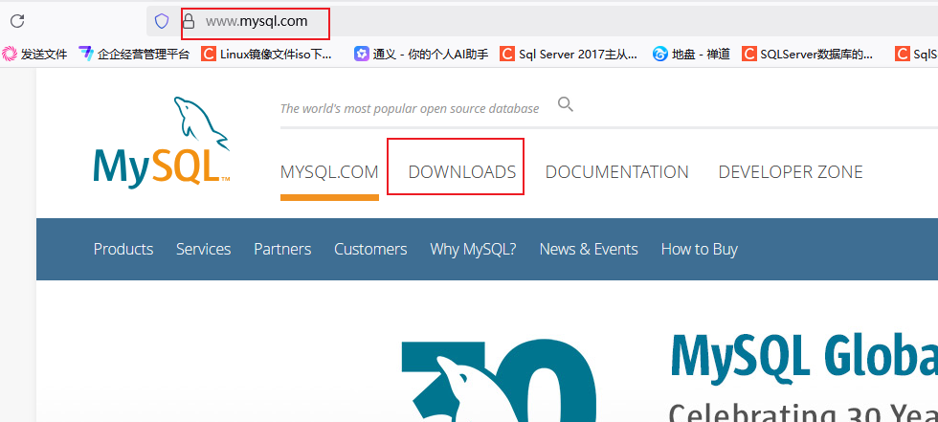Open the DOWNLOADS tab
The height and width of the screenshot is (422, 938).
(461, 172)
